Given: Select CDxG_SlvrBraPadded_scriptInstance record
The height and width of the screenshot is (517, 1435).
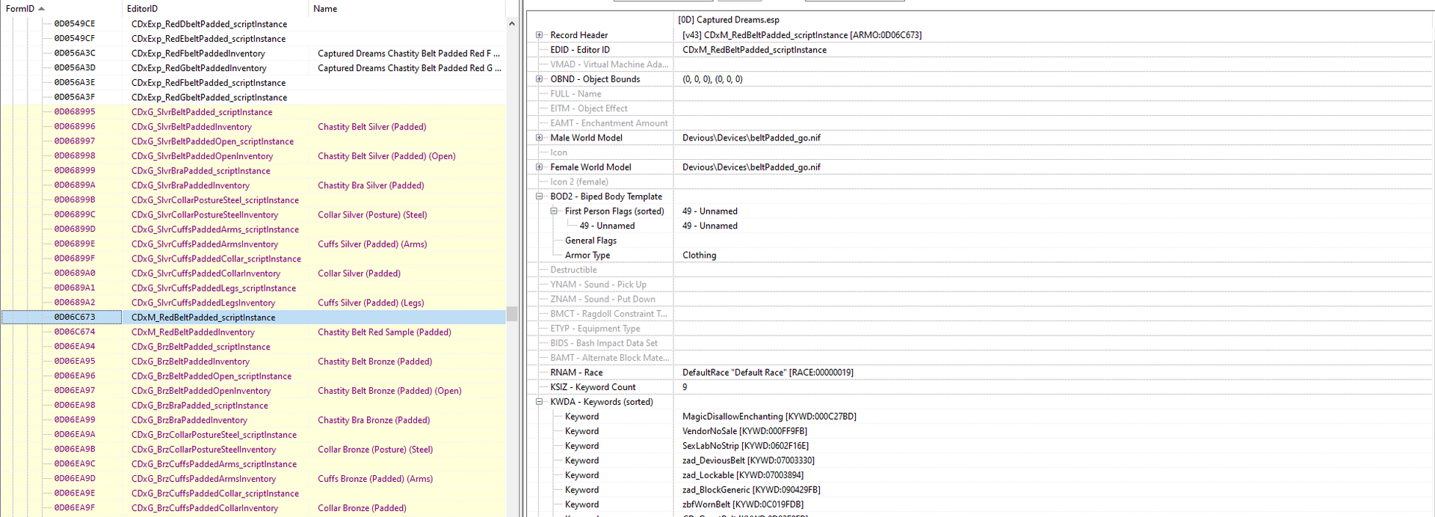Looking at the screenshot, I should [x=253, y=170].
